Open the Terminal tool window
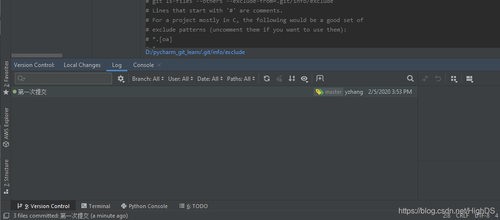The image size is (500, 220). pos(96,206)
